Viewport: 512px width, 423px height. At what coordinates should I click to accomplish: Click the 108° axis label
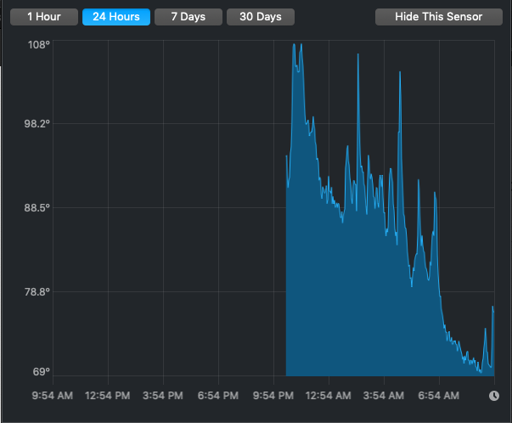tap(39, 45)
